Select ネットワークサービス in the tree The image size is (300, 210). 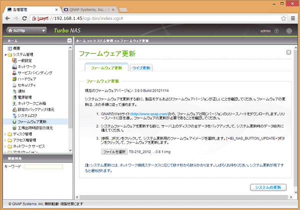[x=29, y=146]
